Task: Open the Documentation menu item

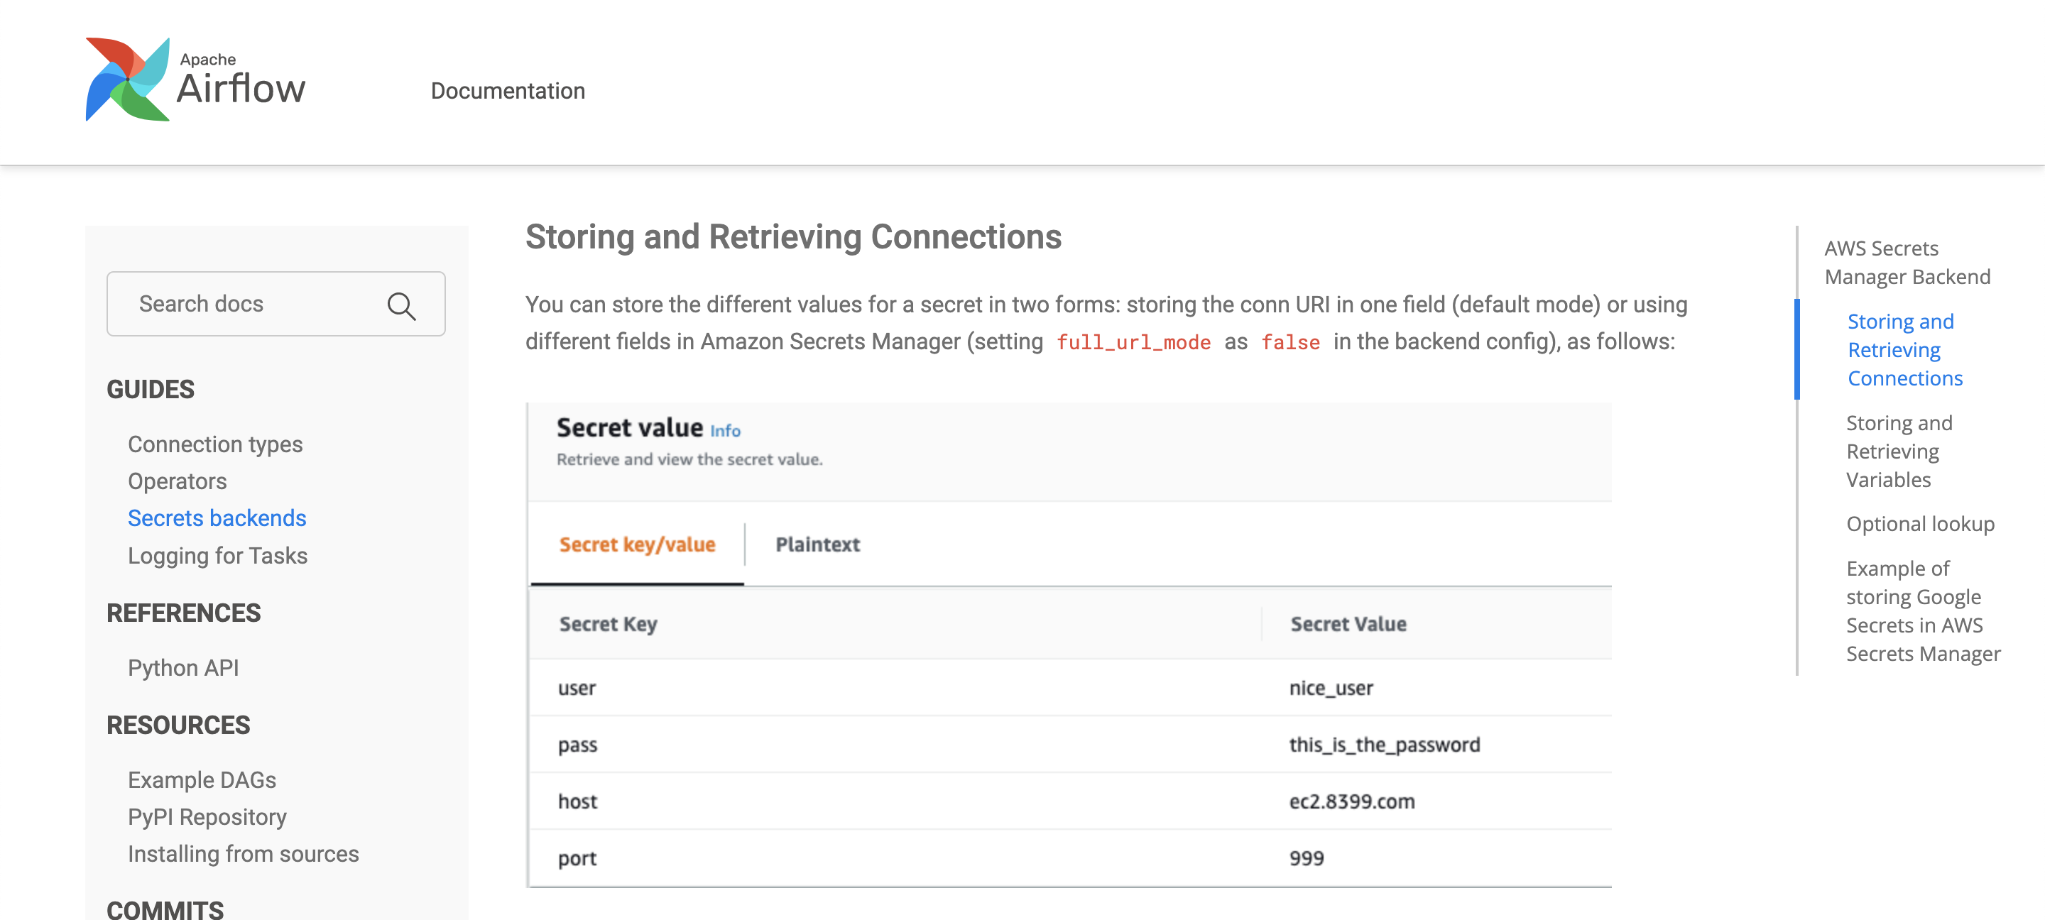Action: point(507,92)
